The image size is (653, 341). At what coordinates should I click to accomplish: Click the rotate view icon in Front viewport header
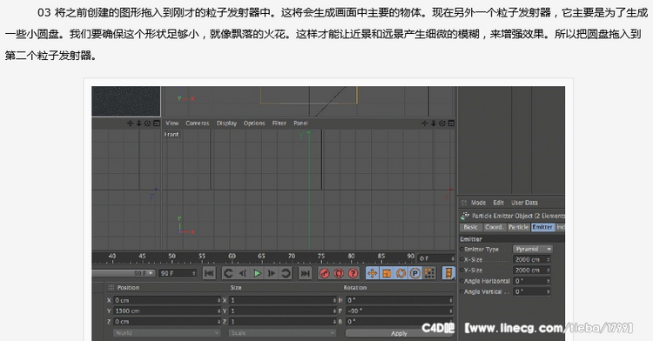coord(441,124)
